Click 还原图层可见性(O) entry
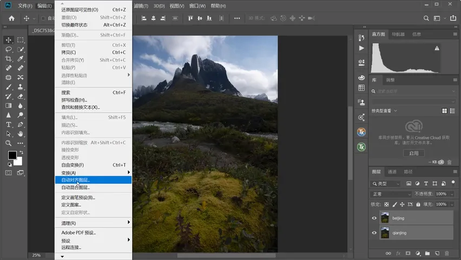This screenshot has width=461, height=260. [x=93, y=10]
